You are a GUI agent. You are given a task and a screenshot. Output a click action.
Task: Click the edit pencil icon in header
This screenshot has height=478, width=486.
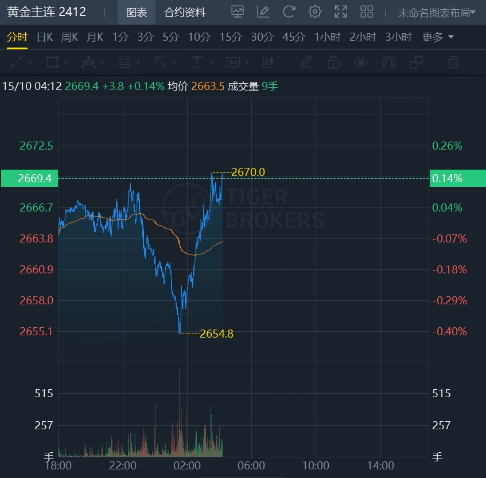(263, 12)
